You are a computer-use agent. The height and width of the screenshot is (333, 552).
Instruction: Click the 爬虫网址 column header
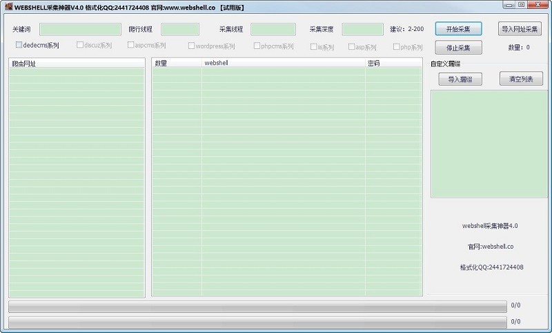click(x=77, y=64)
